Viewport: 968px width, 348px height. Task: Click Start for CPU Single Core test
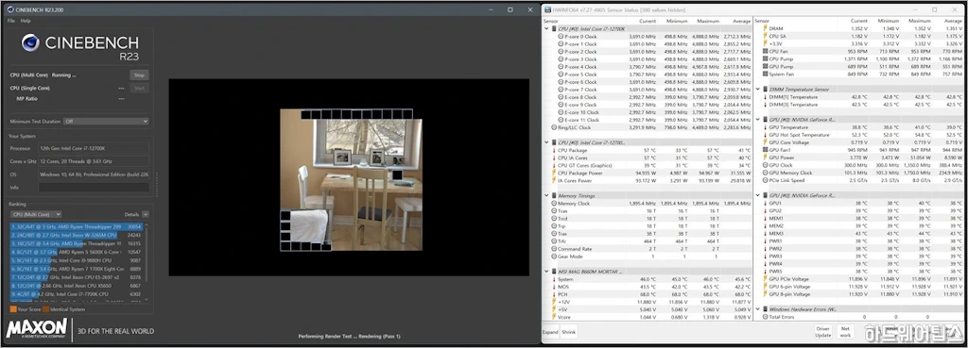pos(140,88)
